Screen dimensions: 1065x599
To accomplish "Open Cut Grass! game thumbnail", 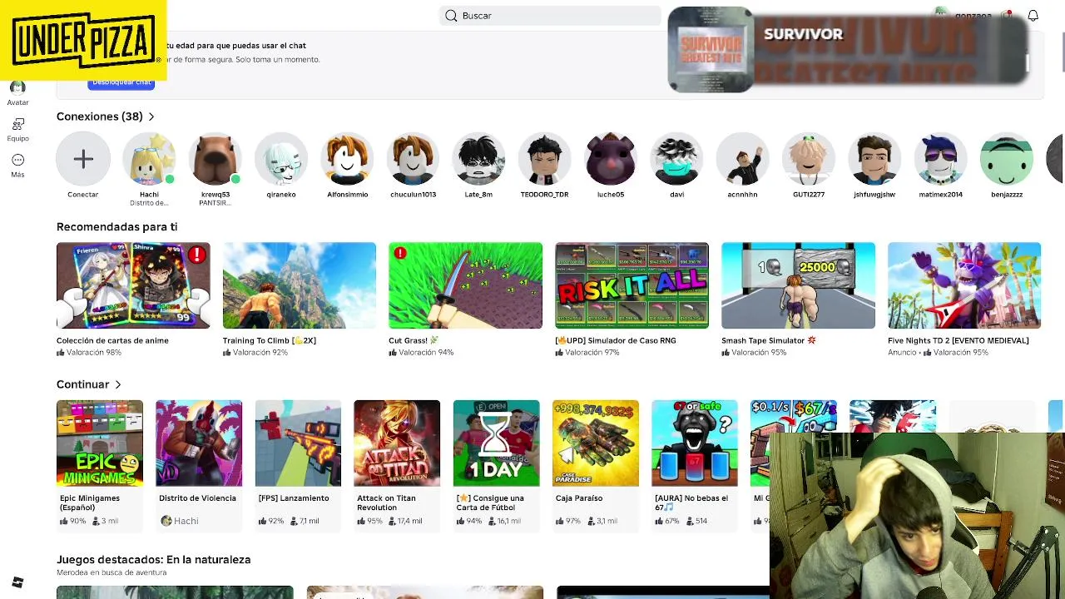I will coord(465,285).
